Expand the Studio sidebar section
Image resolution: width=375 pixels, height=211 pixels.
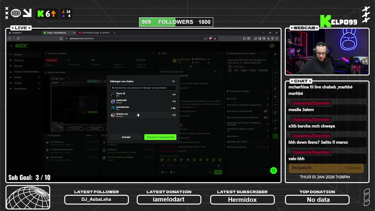[x=25, y=77]
